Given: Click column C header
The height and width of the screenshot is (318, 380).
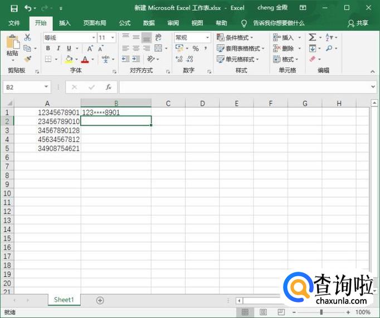Looking at the screenshot, I should point(168,104).
